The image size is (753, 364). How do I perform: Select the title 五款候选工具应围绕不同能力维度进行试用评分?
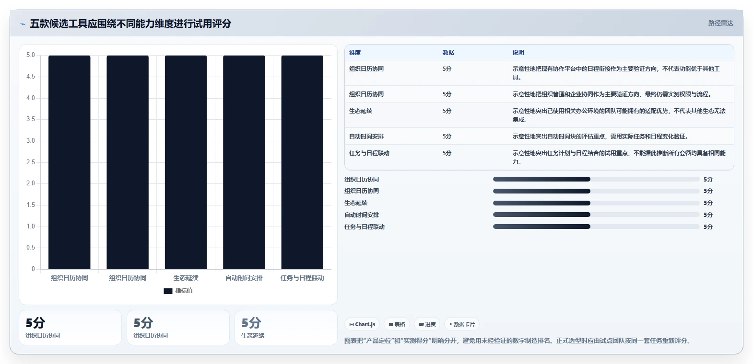click(130, 23)
